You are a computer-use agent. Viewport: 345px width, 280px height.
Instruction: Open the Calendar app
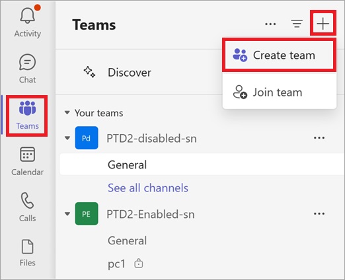tap(28, 161)
